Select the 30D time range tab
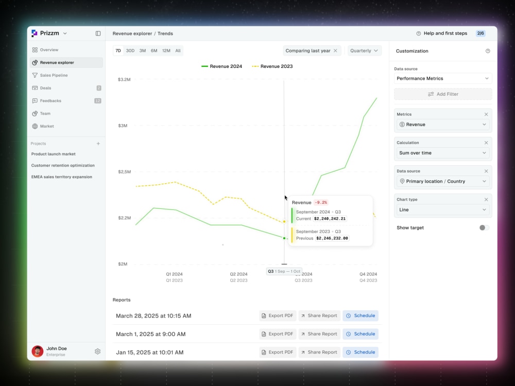The height and width of the screenshot is (386, 515). pyautogui.click(x=130, y=50)
